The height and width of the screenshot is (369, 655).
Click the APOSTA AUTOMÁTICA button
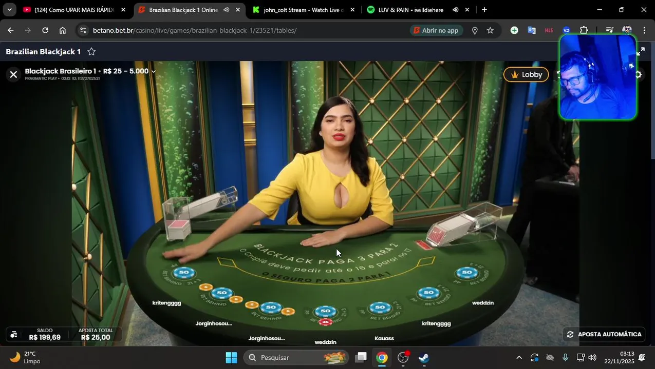pos(604,334)
